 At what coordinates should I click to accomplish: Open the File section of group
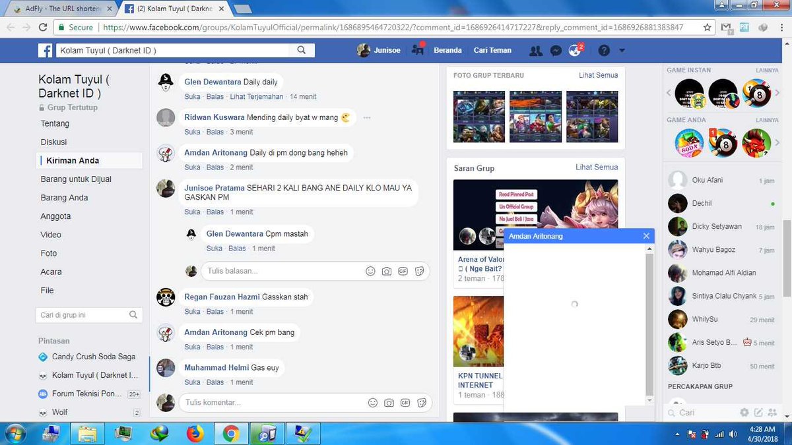pos(47,290)
